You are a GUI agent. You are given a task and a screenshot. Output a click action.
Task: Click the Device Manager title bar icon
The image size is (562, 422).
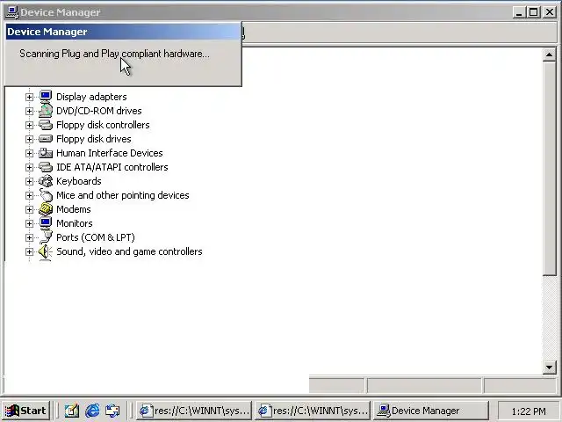12,12
